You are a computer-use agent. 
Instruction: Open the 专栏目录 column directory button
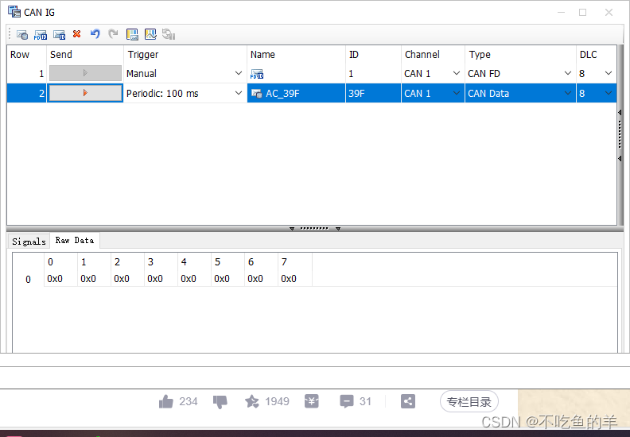469,402
